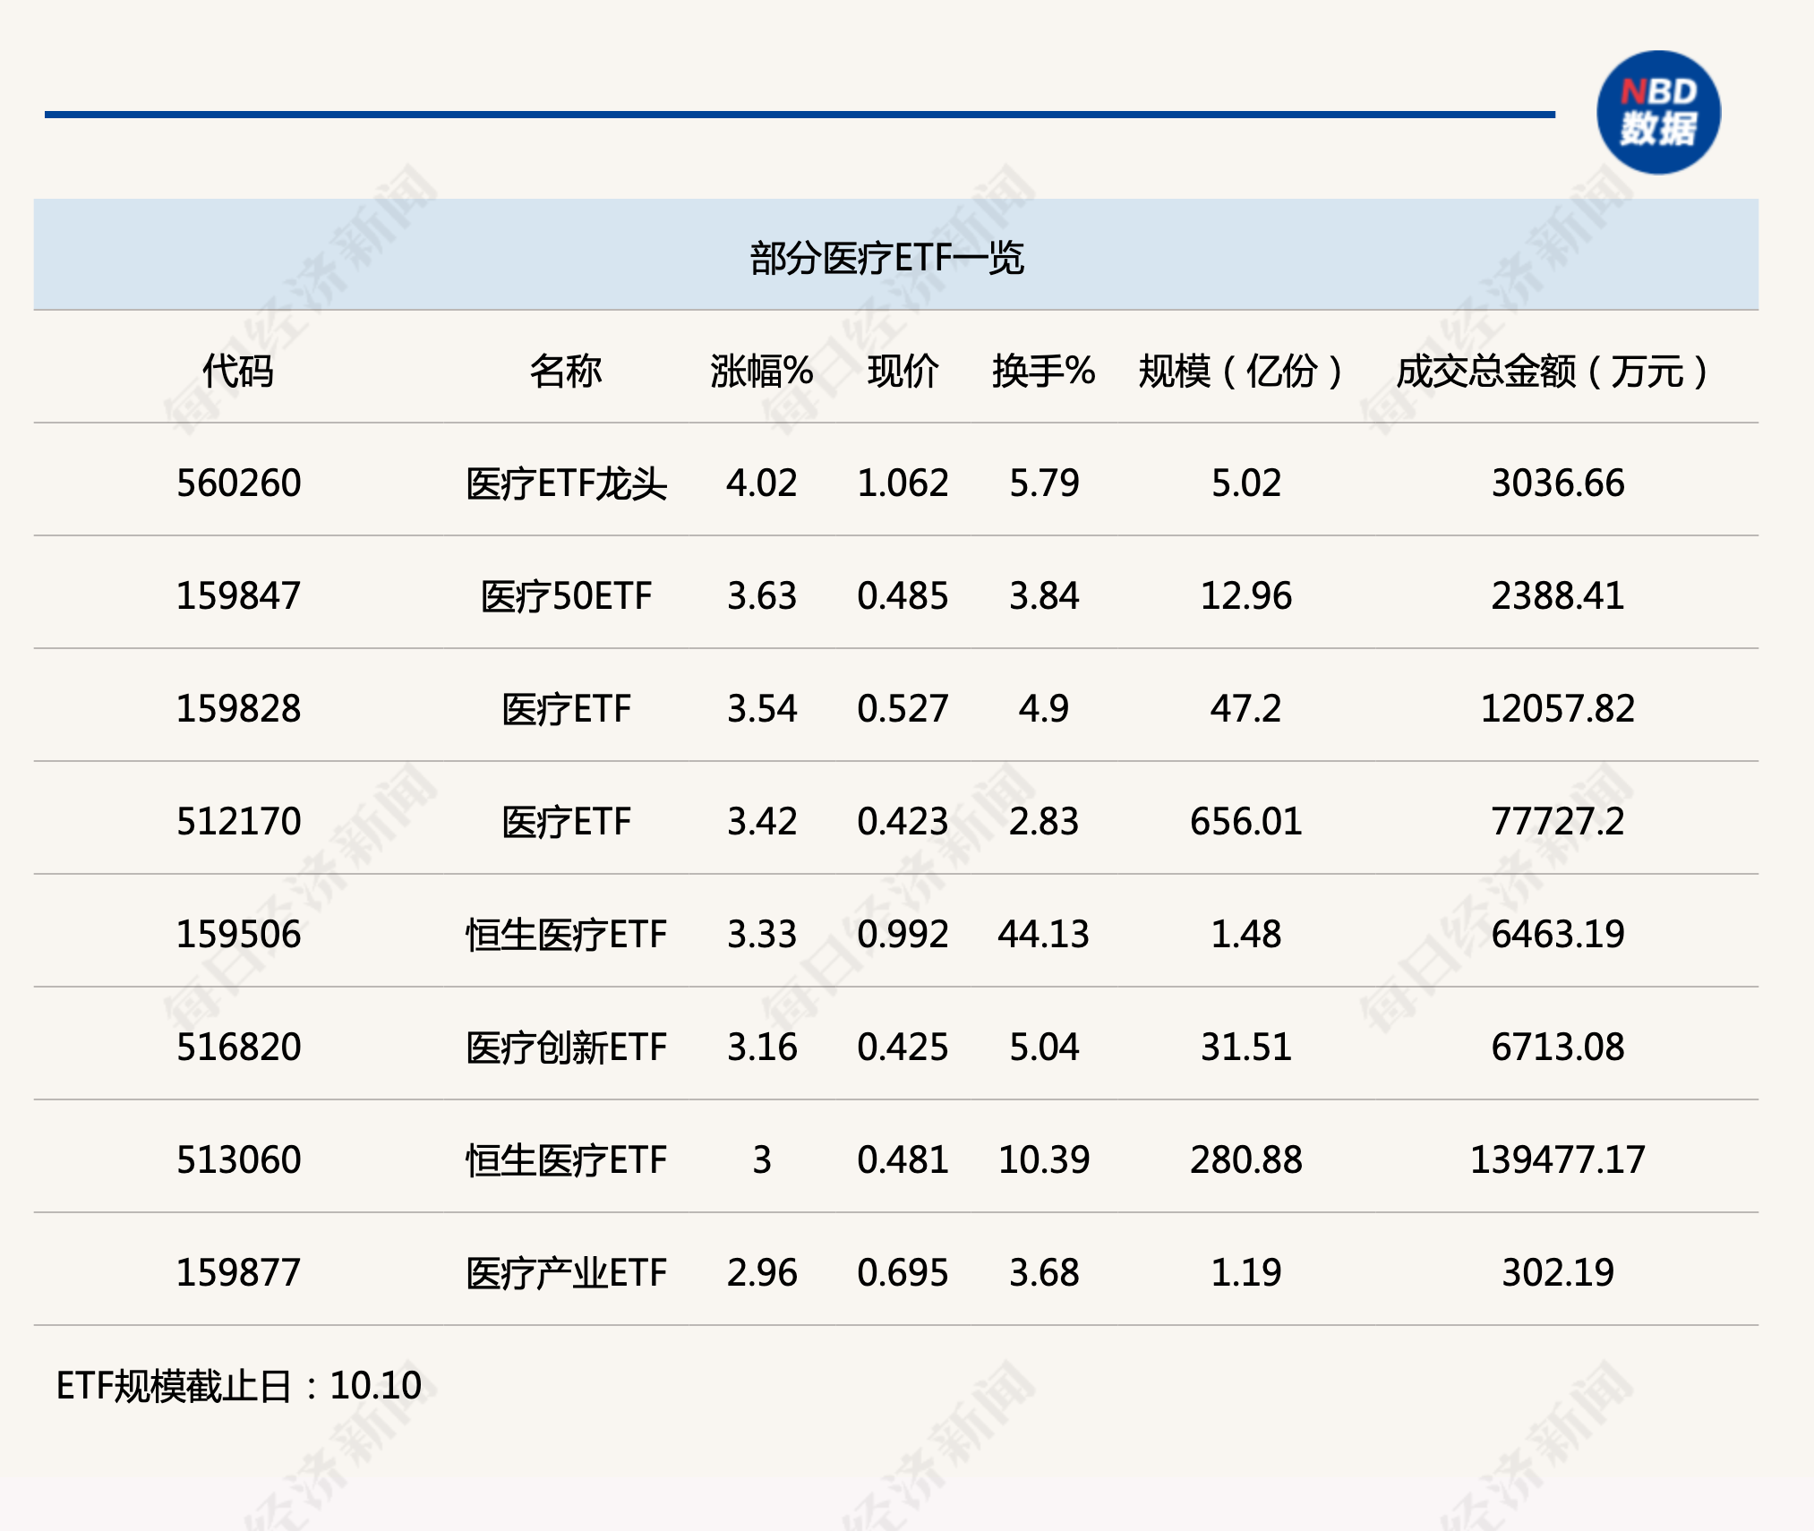The height and width of the screenshot is (1531, 1814).
Task: Select the name 医疗ETF龙头
Action: [566, 483]
